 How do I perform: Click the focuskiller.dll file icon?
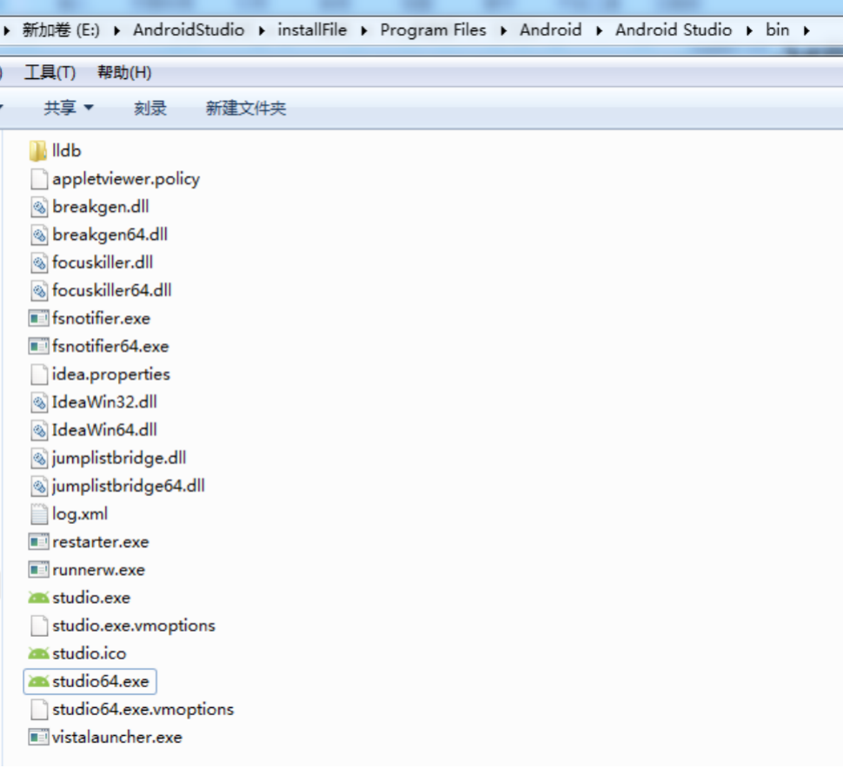39,263
